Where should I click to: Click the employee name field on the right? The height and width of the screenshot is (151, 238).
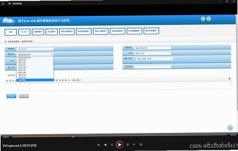coord(153,67)
